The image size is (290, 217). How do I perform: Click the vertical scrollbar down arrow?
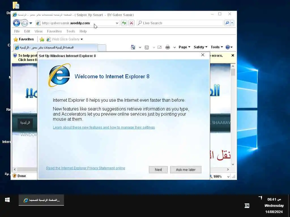(x=233, y=164)
